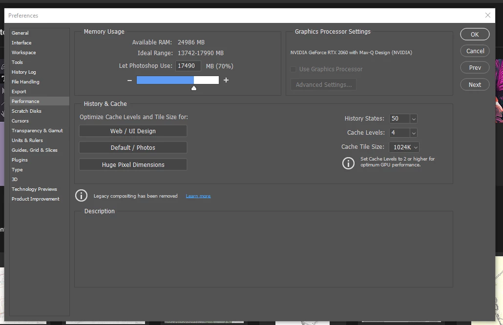Click the triangular memory slider handle
The height and width of the screenshot is (325, 503).
(194, 88)
